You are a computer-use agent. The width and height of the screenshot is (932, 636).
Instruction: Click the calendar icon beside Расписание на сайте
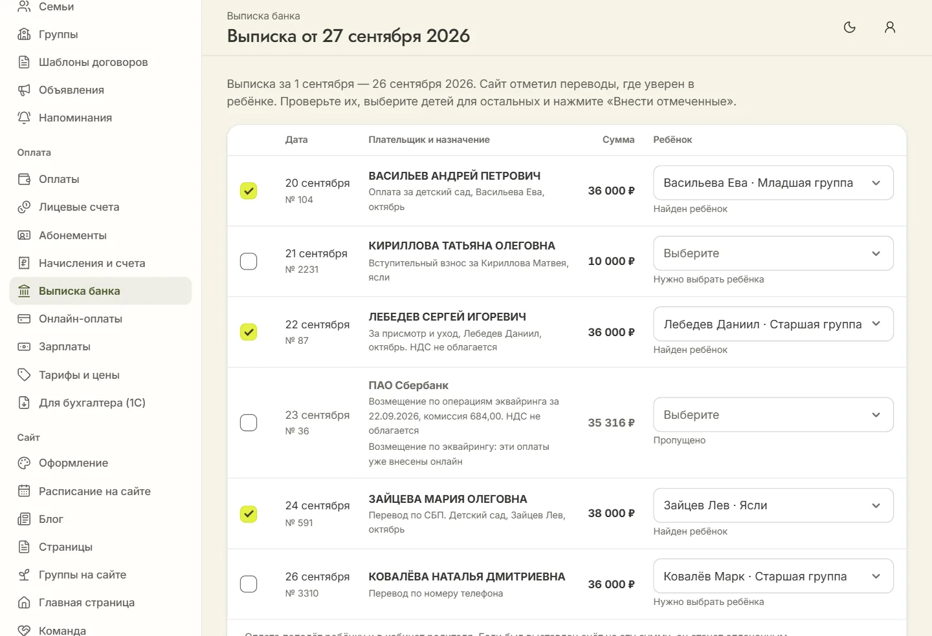pyautogui.click(x=24, y=491)
